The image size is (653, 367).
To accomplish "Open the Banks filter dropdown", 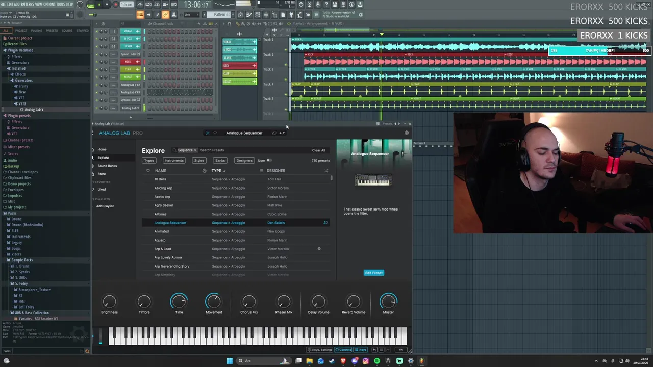I will 220,160.
